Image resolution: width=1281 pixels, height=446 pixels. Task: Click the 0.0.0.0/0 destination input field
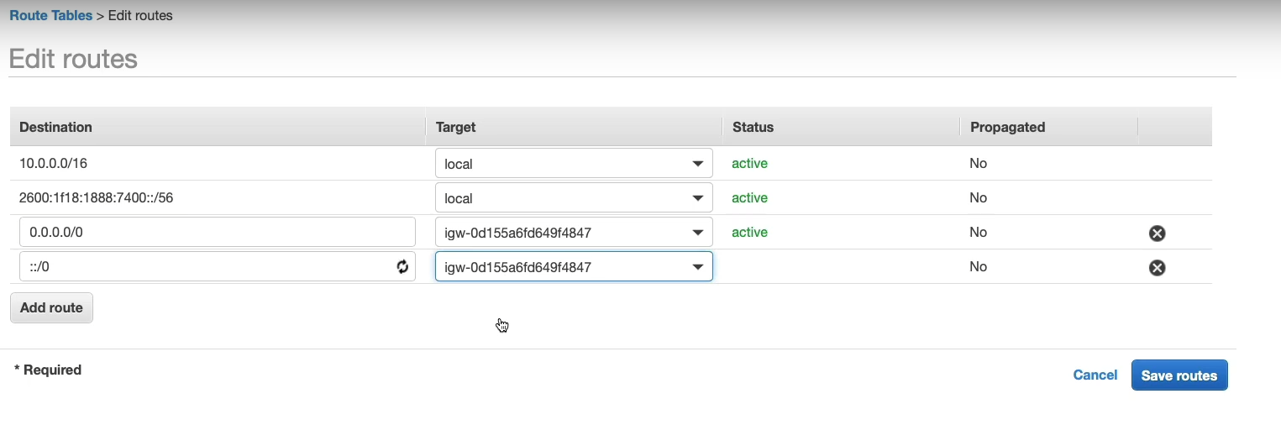click(x=218, y=233)
